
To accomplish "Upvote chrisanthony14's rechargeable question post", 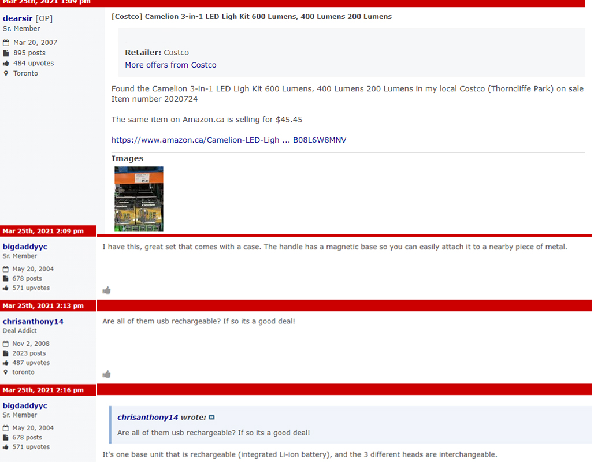I will pos(106,374).
